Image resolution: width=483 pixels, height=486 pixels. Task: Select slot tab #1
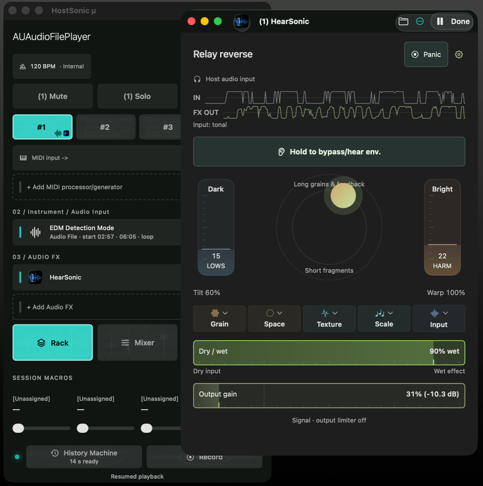(42, 127)
